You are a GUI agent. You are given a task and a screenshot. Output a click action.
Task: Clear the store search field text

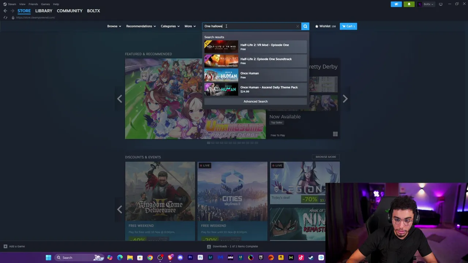tap(297, 26)
